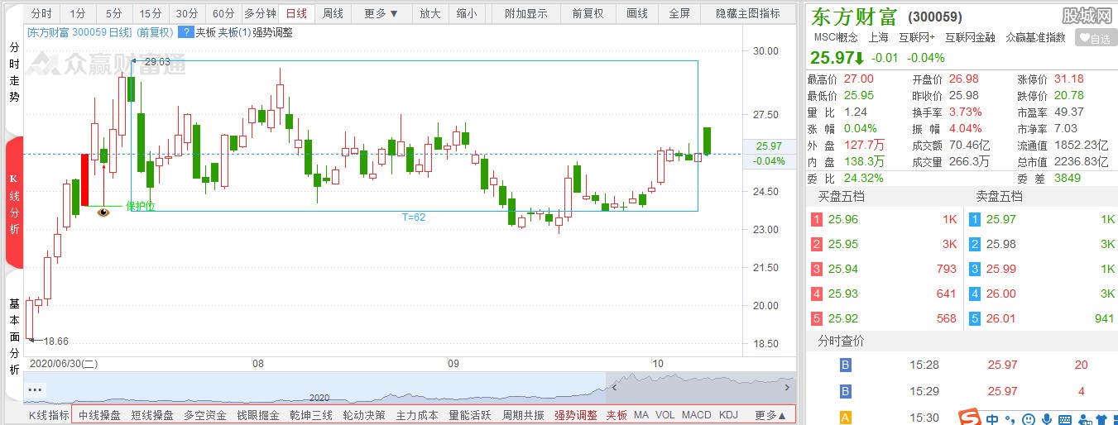Click the 15:28 B trade marker icon
The width and height of the screenshot is (1118, 425).
coord(845,365)
